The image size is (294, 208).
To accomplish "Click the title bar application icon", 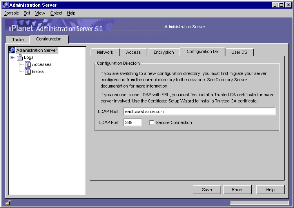I will point(5,5).
